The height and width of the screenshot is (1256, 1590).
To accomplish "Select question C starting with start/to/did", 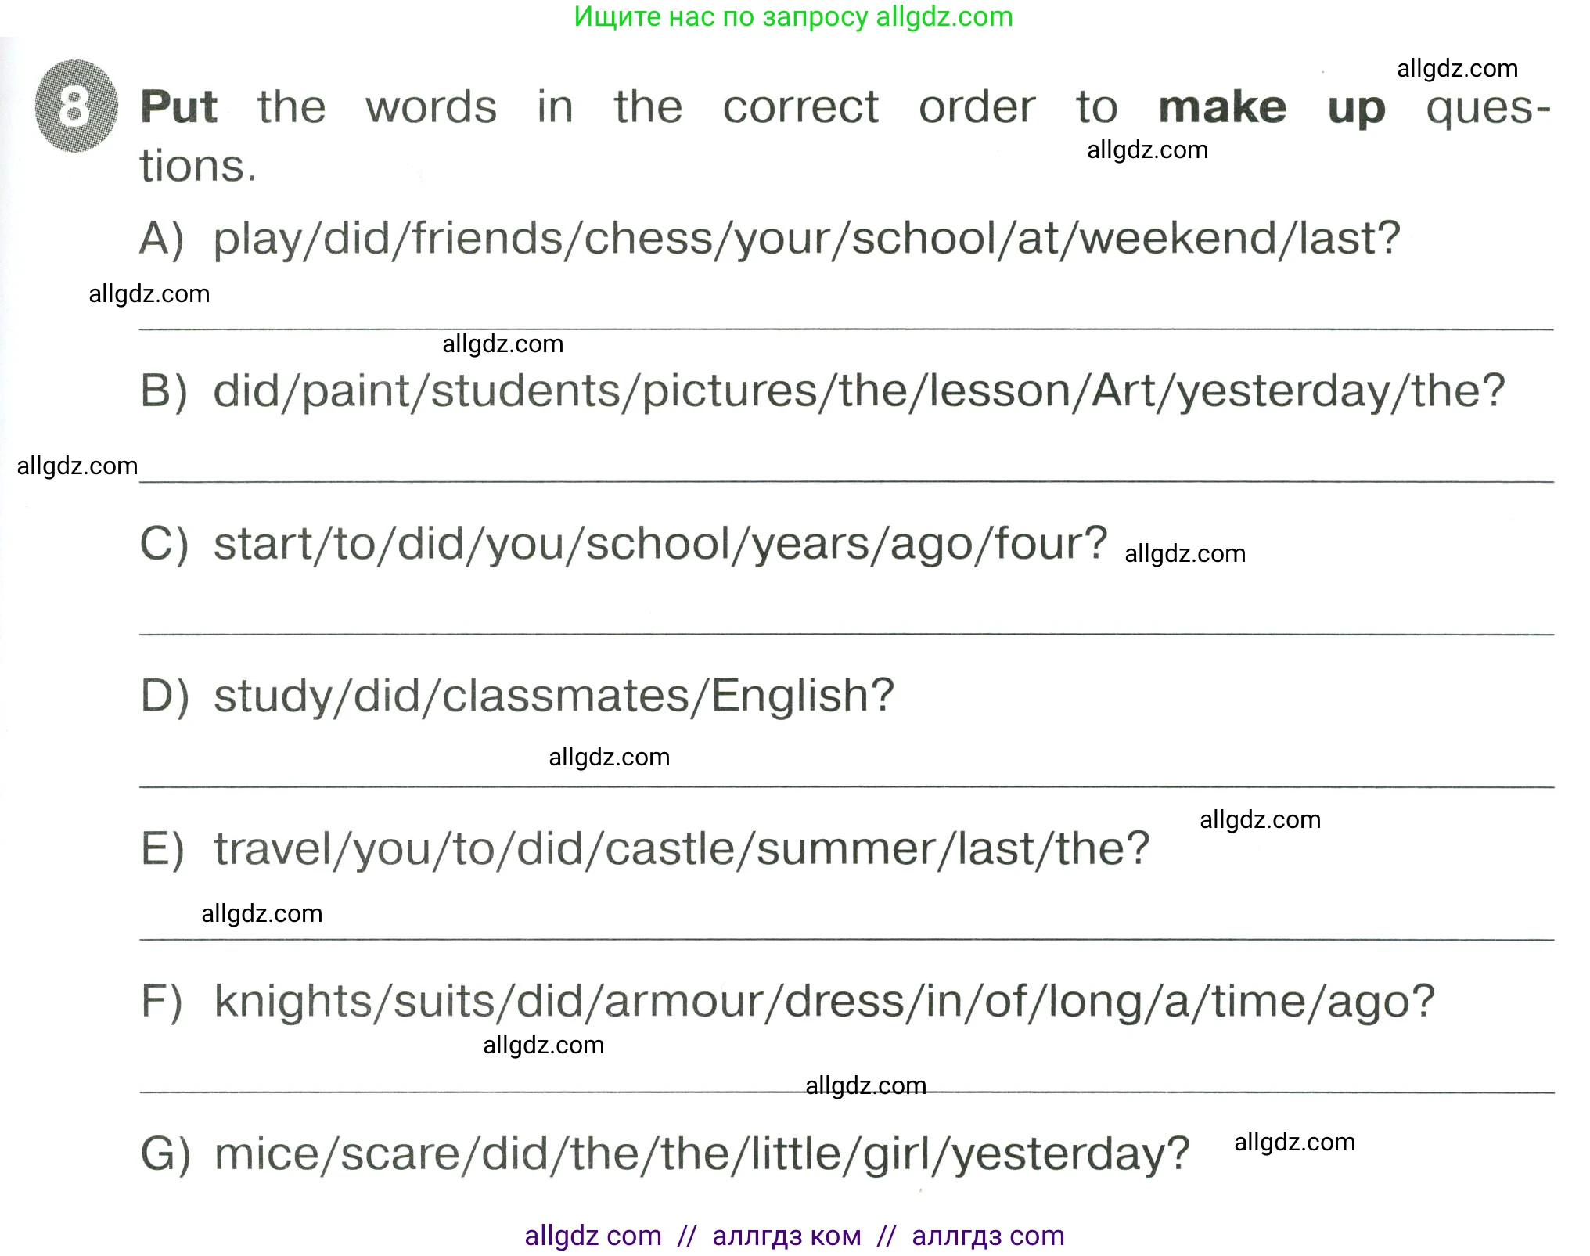I will (660, 543).
